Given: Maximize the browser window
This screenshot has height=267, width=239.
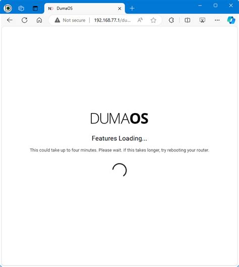Looking at the screenshot, I should (215, 6).
